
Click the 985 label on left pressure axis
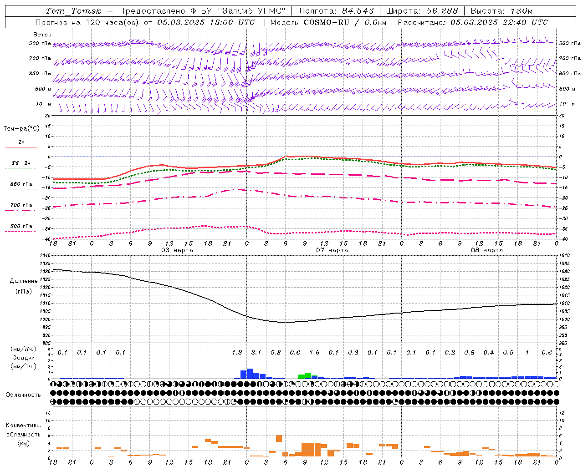pyautogui.click(x=46, y=343)
